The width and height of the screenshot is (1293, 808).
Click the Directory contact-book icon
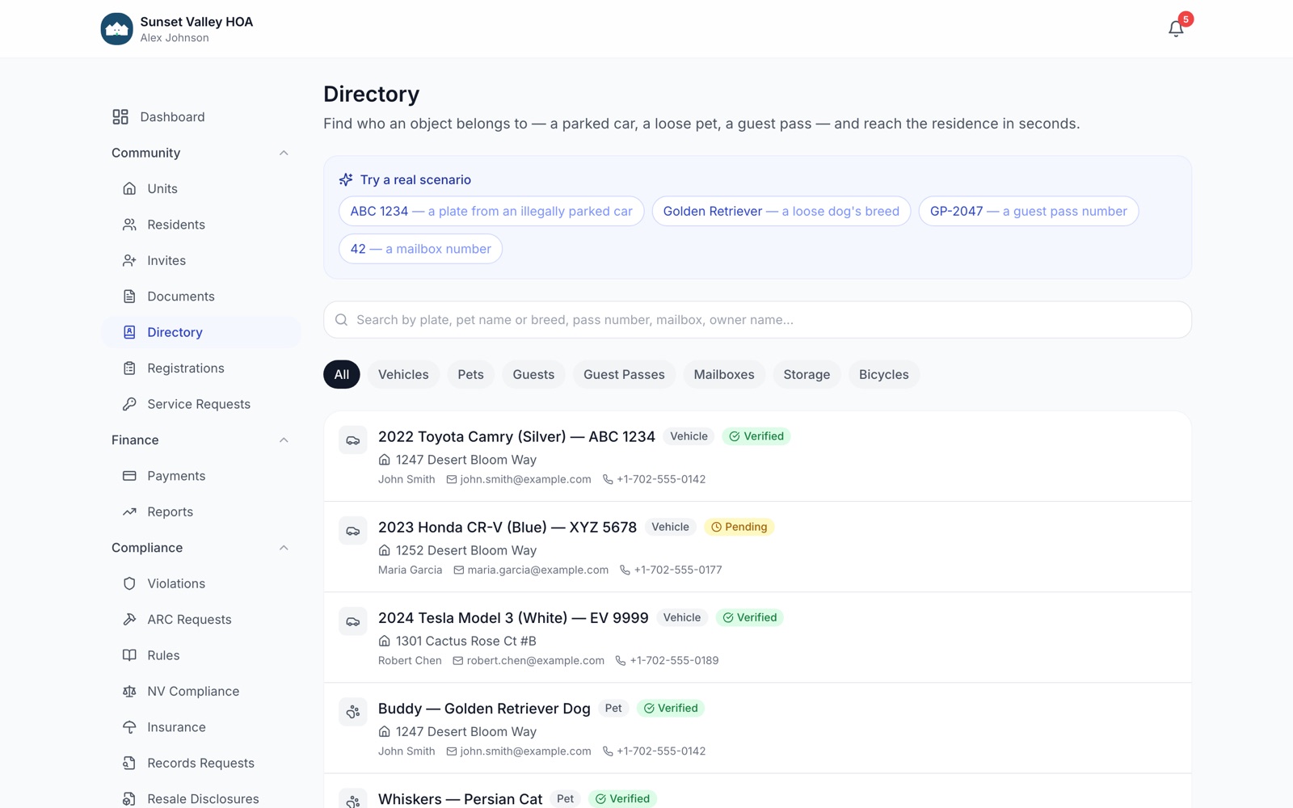(x=129, y=332)
